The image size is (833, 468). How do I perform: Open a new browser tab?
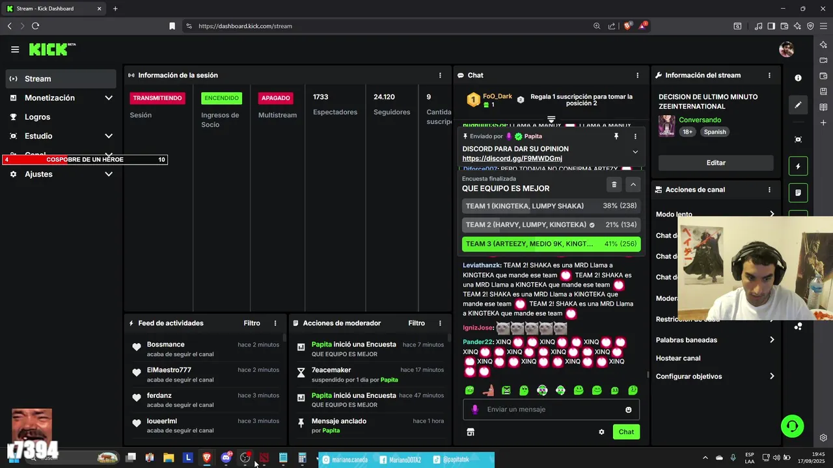pos(115,8)
